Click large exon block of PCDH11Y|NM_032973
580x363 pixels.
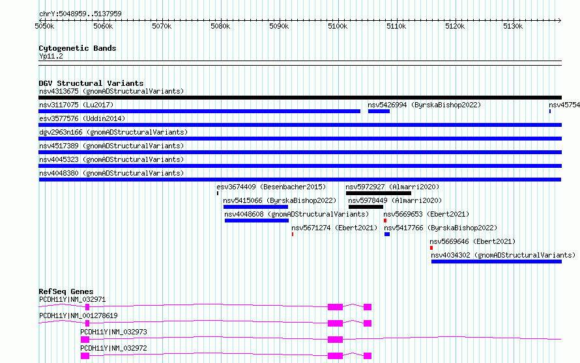point(335,340)
